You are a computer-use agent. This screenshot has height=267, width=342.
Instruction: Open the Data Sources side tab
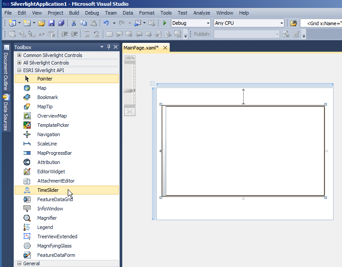click(6, 112)
